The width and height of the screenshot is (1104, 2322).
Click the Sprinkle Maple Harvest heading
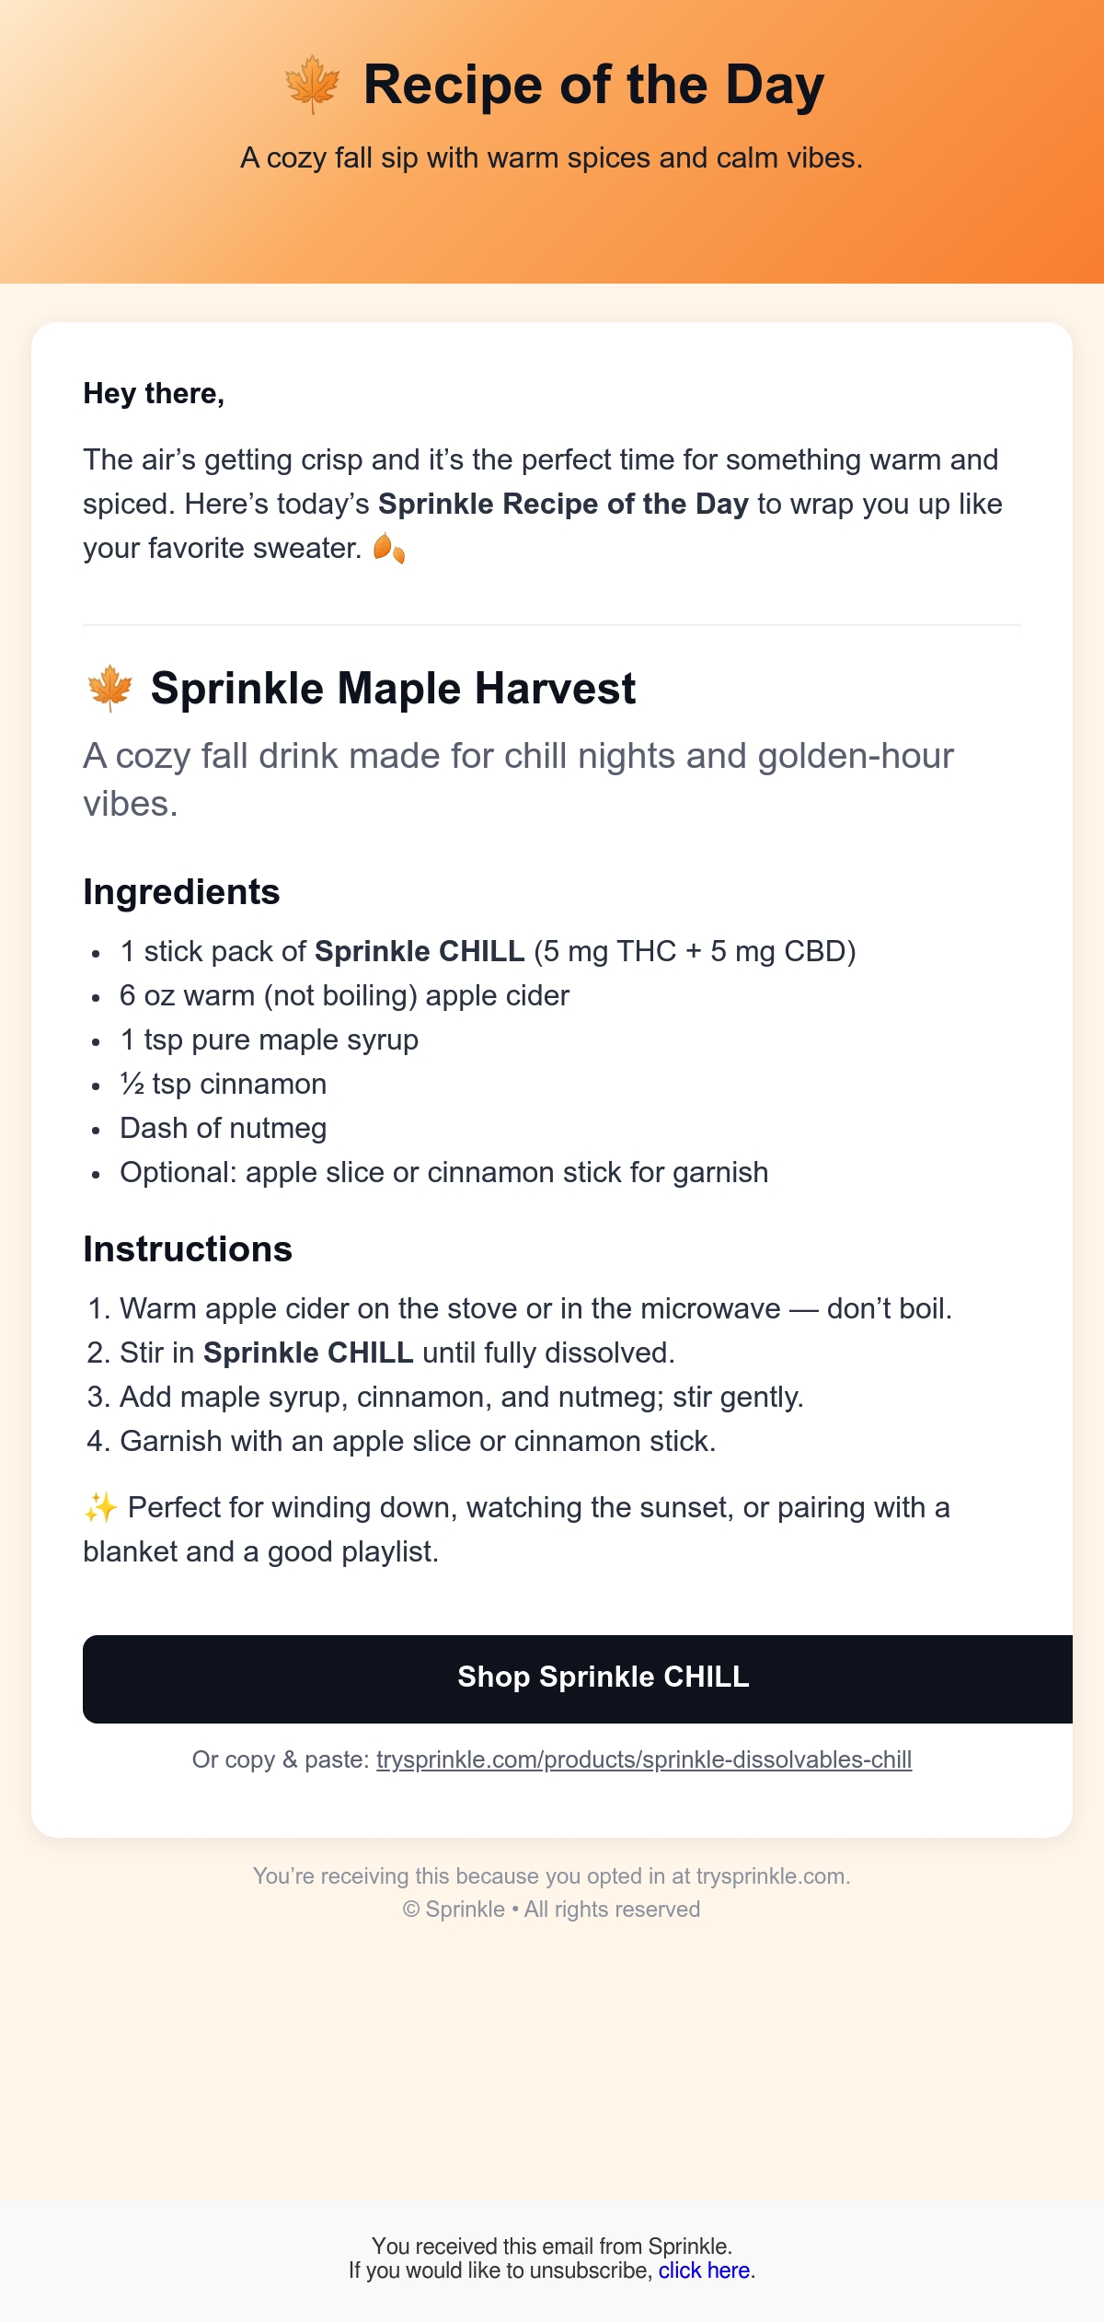pos(393,689)
